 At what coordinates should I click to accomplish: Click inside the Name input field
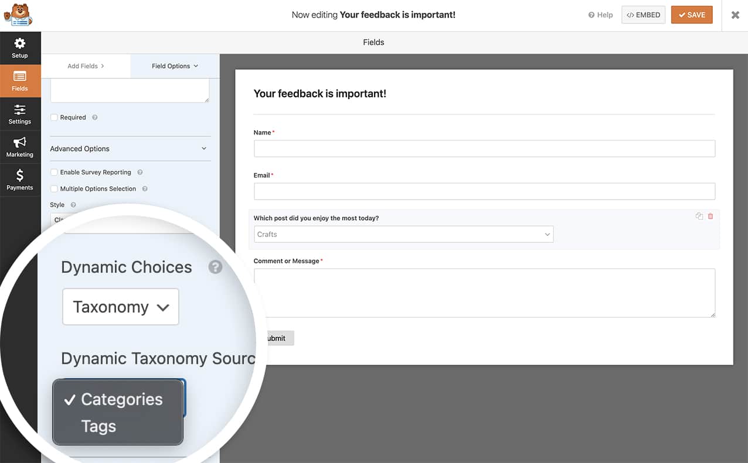(484, 148)
